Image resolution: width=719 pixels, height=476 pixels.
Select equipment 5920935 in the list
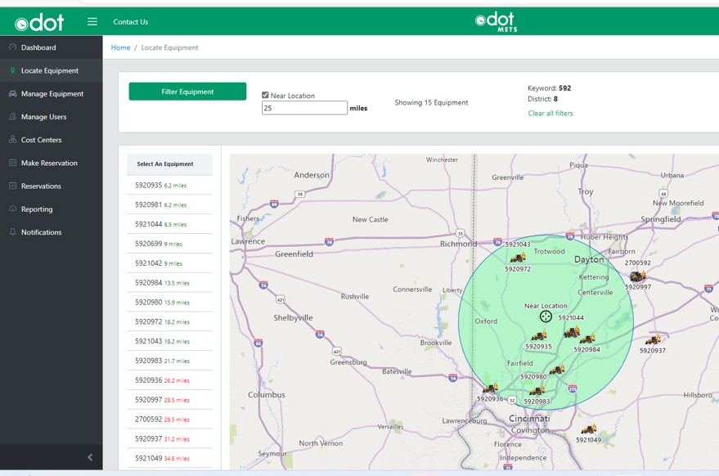coord(148,186)
